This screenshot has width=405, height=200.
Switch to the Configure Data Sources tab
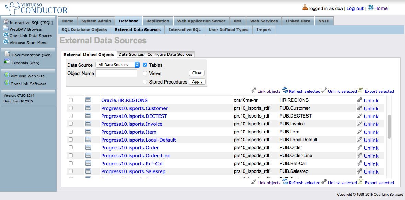170,54
